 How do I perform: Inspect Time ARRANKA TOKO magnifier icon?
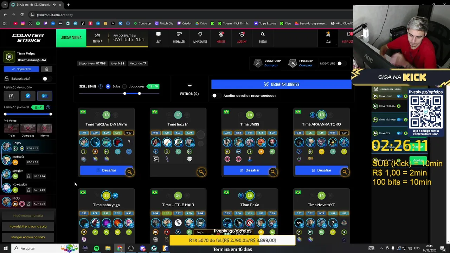[345, 172]
